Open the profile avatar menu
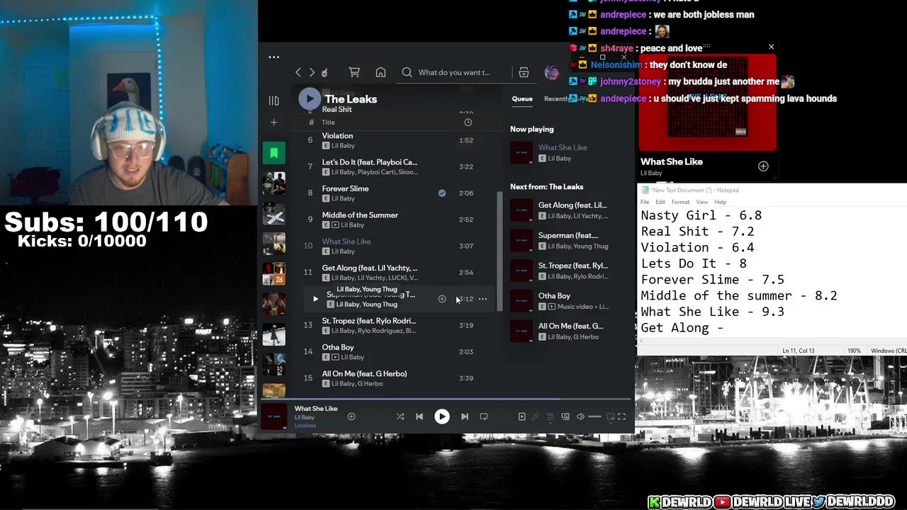 (551, 72)
